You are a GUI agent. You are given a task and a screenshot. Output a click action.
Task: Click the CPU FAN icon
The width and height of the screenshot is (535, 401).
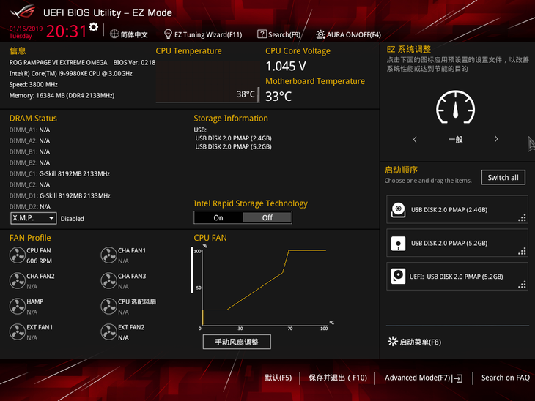[17, 255]
